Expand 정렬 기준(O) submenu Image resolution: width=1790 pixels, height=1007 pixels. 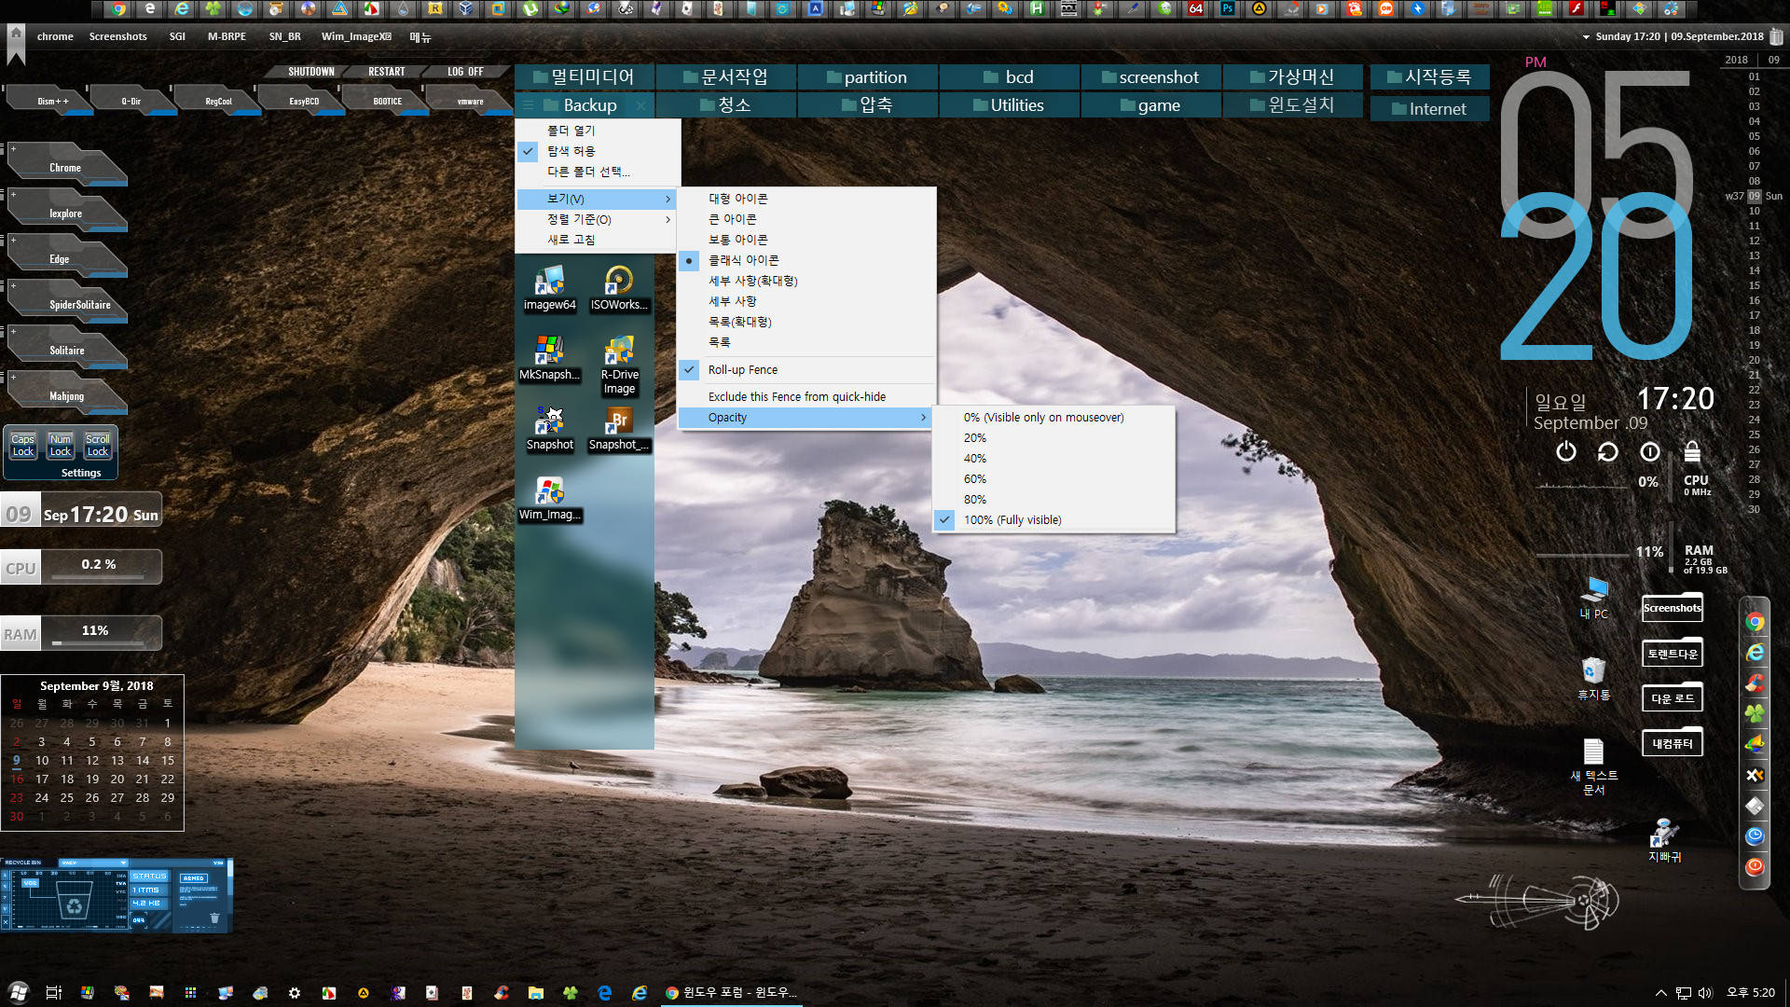click(597, 220)
